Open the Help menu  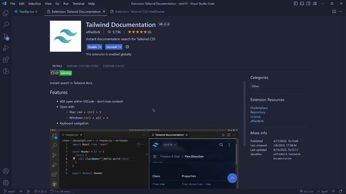pos(91,4)
